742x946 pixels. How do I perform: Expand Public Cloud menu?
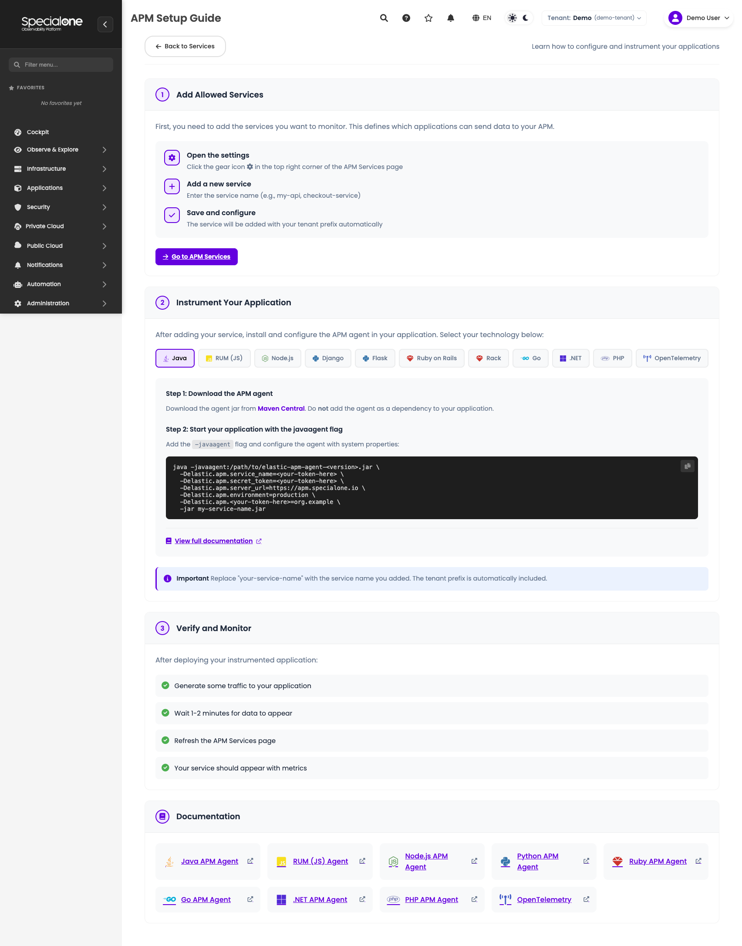61,246
